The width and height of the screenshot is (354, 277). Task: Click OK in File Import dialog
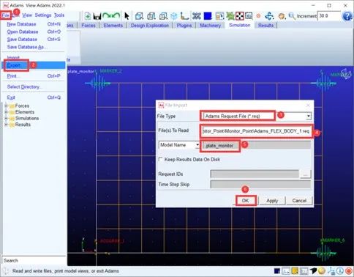(x=246, y=201)
